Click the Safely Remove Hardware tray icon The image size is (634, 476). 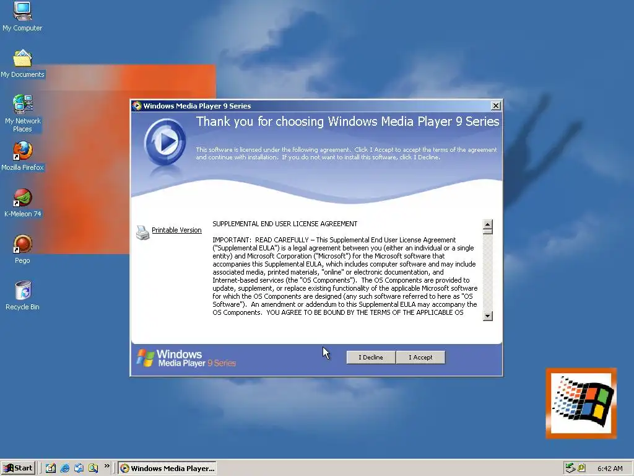570,469
